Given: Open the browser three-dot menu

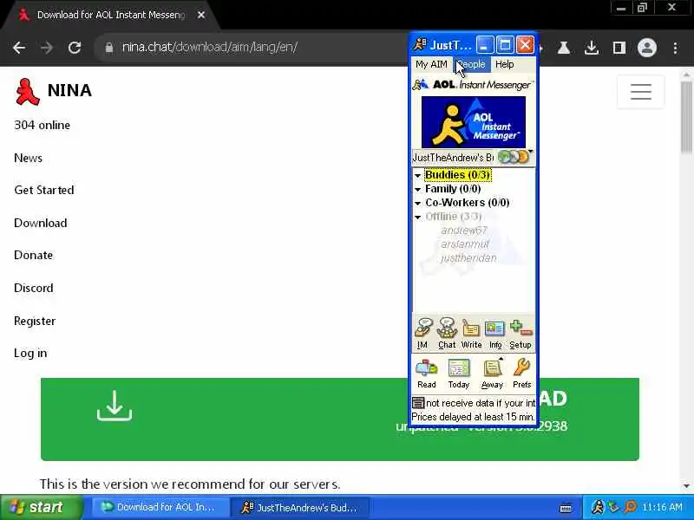Looking at the screenshot, I should click(x=675, y=48).
